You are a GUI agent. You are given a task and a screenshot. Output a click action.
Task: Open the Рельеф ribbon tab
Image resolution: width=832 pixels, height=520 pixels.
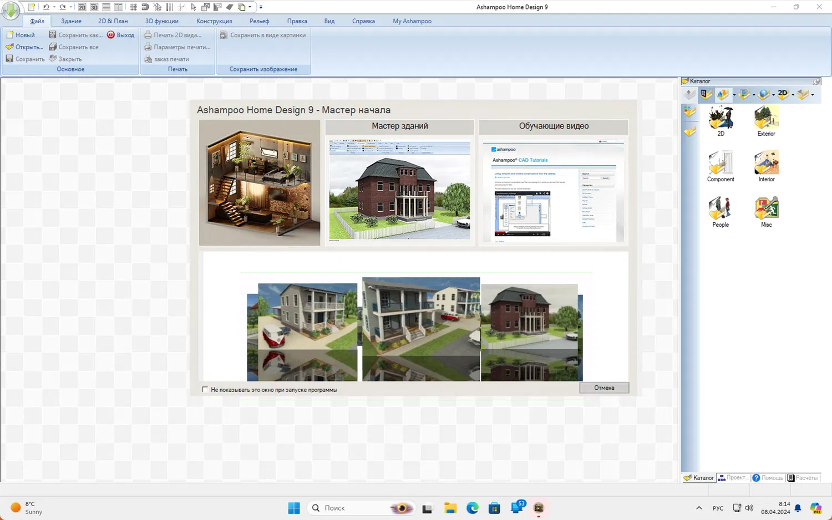click(x=260, y=21)
